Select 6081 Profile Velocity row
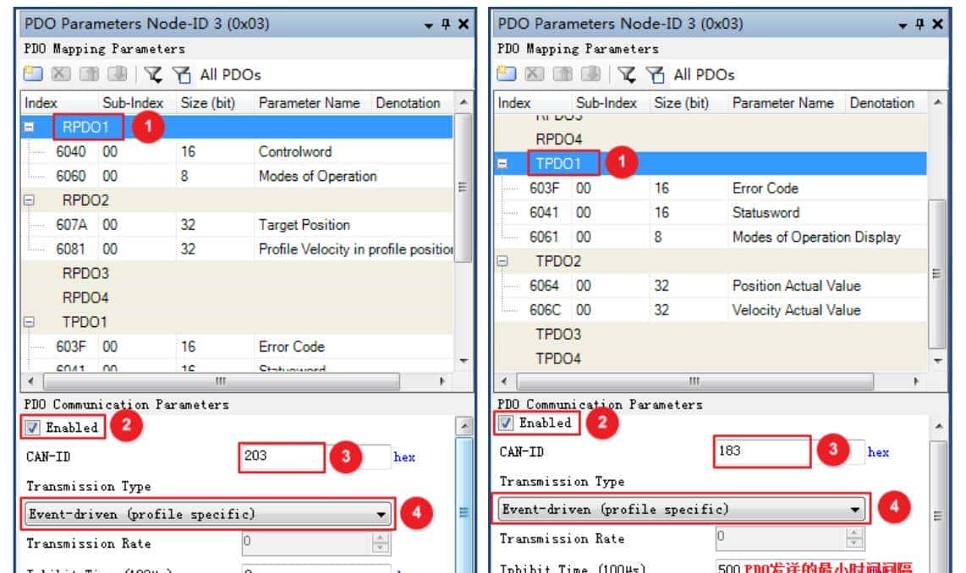966x573 pixels. click(x=238, y=249)
